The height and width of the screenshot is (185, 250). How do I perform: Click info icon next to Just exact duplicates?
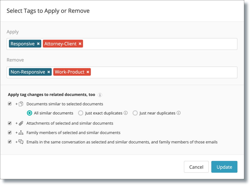pos(126,113)
